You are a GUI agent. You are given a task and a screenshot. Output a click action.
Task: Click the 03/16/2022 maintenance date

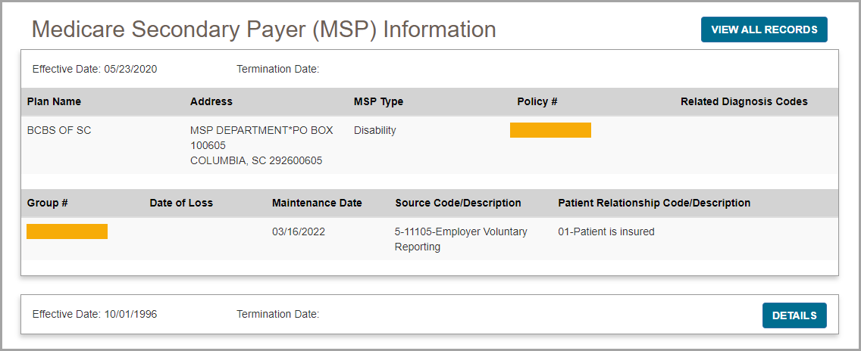pyautogui.click(x=299, y=231)
